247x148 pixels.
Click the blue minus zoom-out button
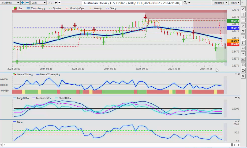[27, 3]
